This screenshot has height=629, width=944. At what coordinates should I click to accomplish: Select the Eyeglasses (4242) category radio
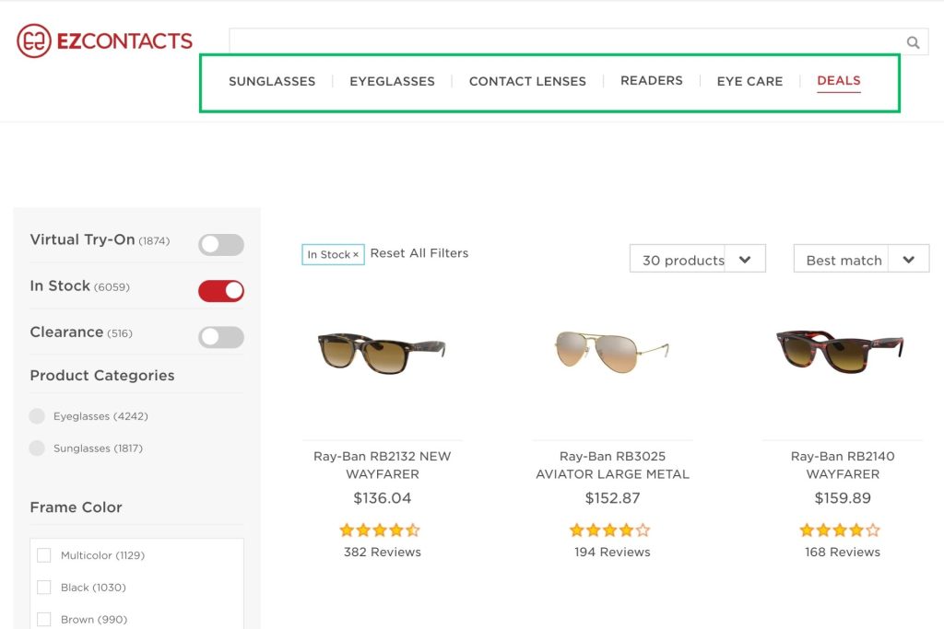point(37,416)
